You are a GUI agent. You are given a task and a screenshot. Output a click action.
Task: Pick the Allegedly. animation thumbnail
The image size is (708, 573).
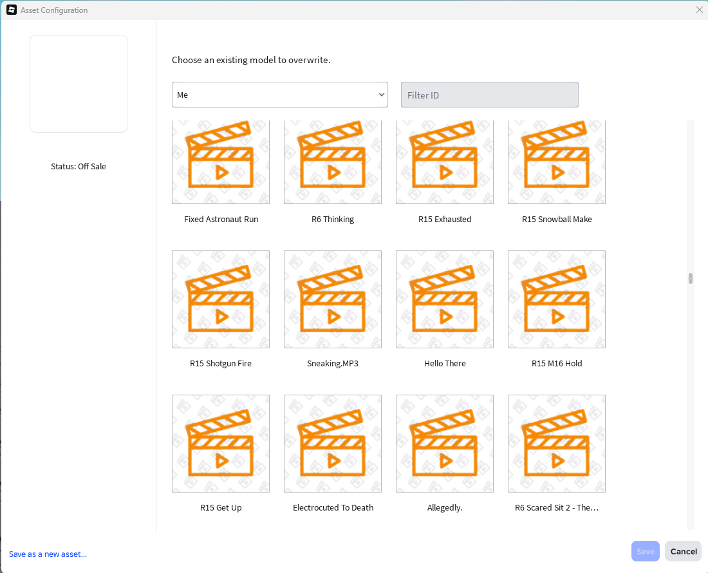point(445,444)
